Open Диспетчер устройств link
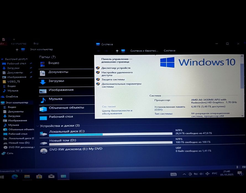246x193 pixels. click(x=116, y=68)
